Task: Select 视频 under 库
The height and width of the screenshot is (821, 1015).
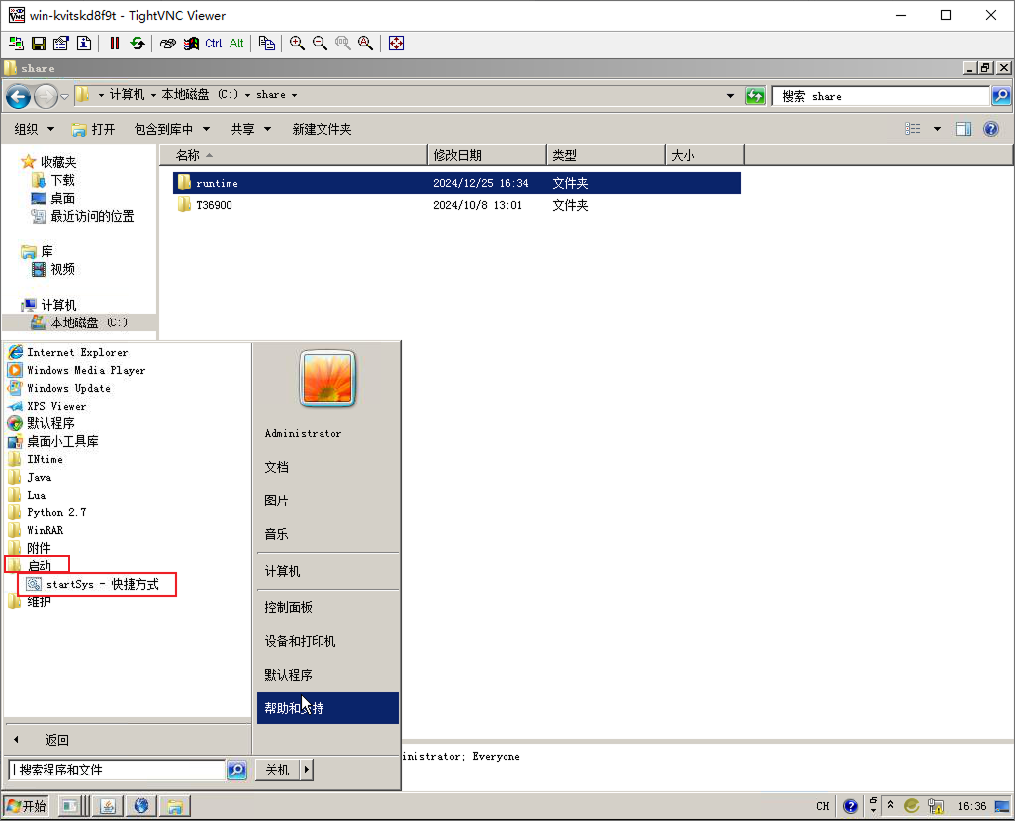Action: click(x=54, y=269)
